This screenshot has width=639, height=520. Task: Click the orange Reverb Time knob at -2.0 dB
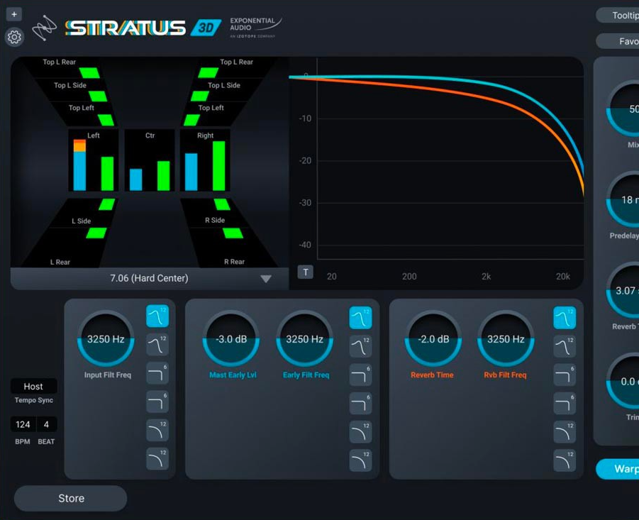click(x=433, y=338)
